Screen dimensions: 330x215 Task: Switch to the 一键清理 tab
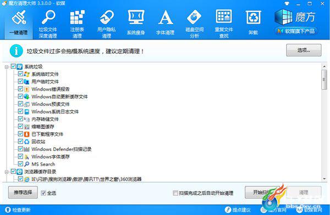(x=19, y=22)
